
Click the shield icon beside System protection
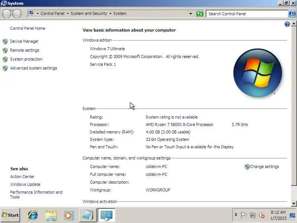pos(5,59)
